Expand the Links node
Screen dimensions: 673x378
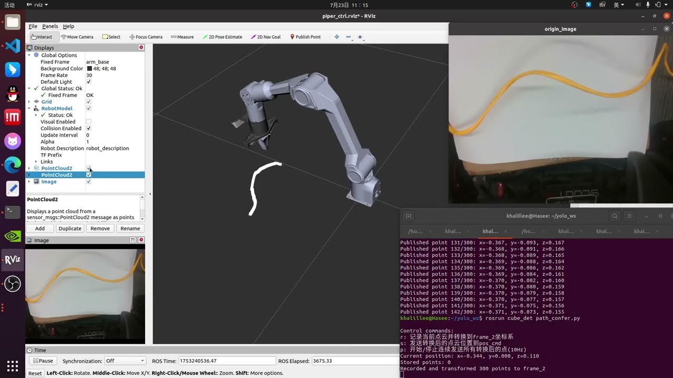[x=36, y=162]
